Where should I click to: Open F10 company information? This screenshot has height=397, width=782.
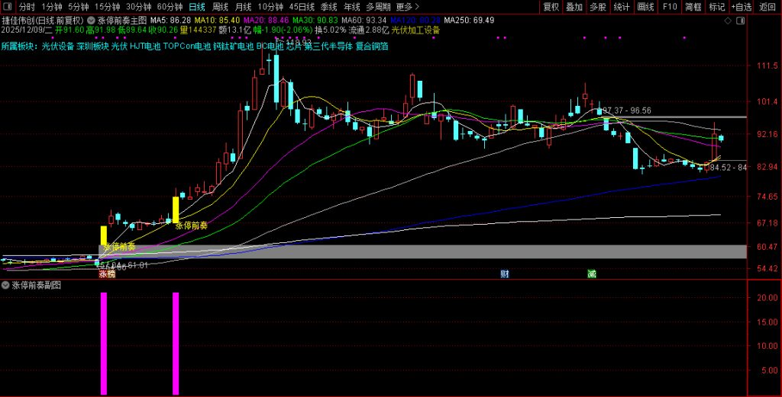(x=670, y=7)
